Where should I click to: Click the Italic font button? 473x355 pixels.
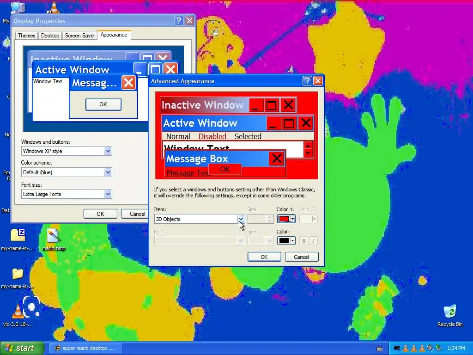click(x=314, y=240)
